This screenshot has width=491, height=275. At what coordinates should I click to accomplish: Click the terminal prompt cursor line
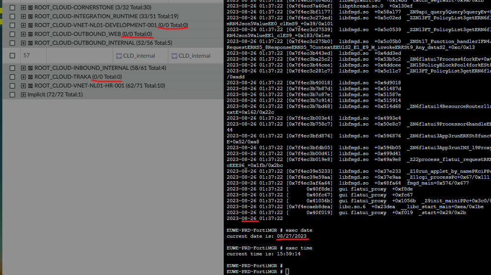(x=258, y=272)
